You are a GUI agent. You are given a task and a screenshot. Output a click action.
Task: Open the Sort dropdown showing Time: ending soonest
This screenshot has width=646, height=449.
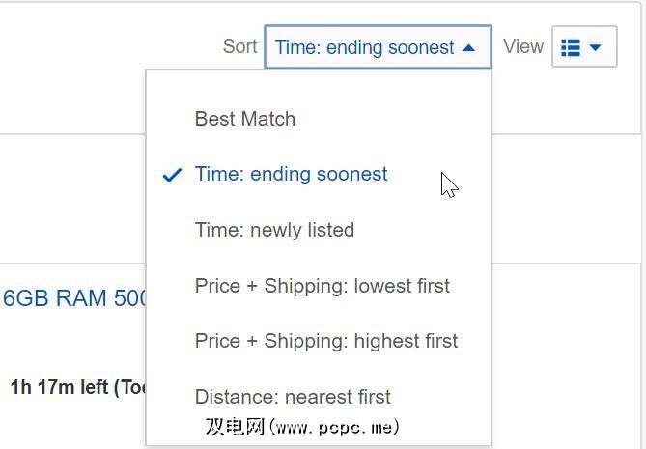coord(364,47)
